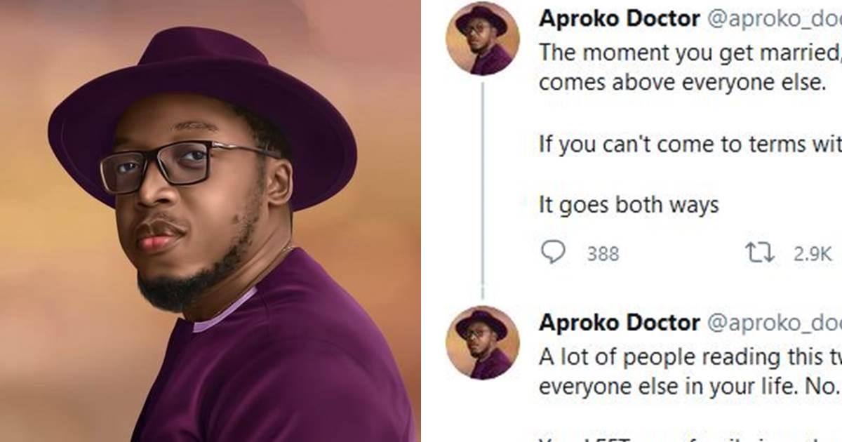The width and height of the screenshot is (842, 442).
Task: Click the reply speech bubble icon
Action: pos(554,253)
